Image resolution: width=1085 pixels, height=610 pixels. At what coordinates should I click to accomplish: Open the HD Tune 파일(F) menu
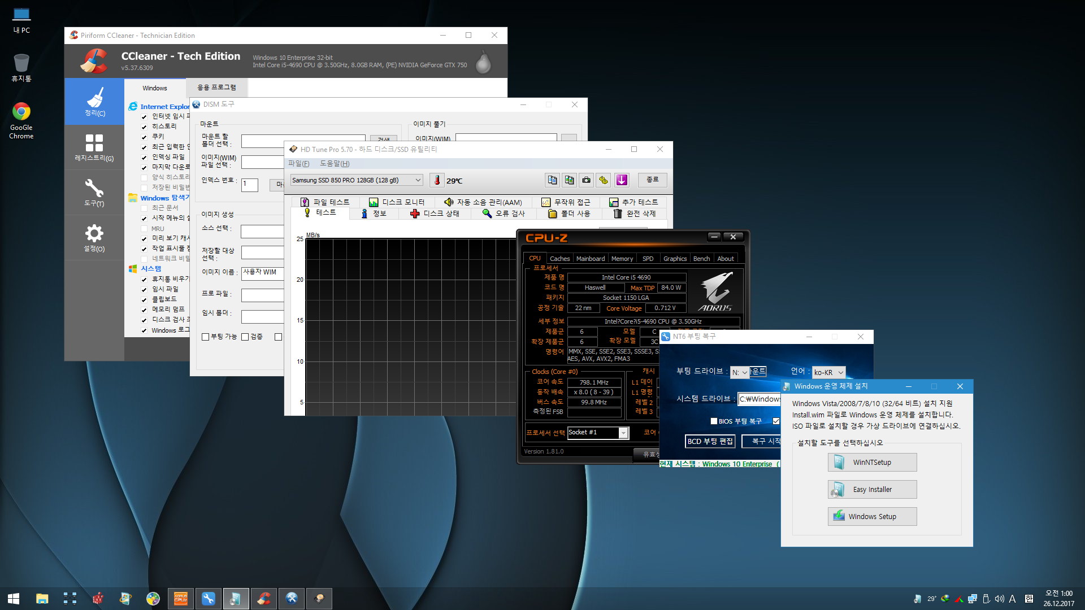299,164
